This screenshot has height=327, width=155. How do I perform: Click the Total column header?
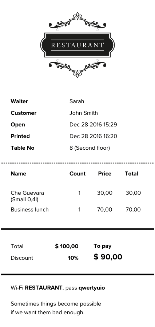click(x=131, y=174)
